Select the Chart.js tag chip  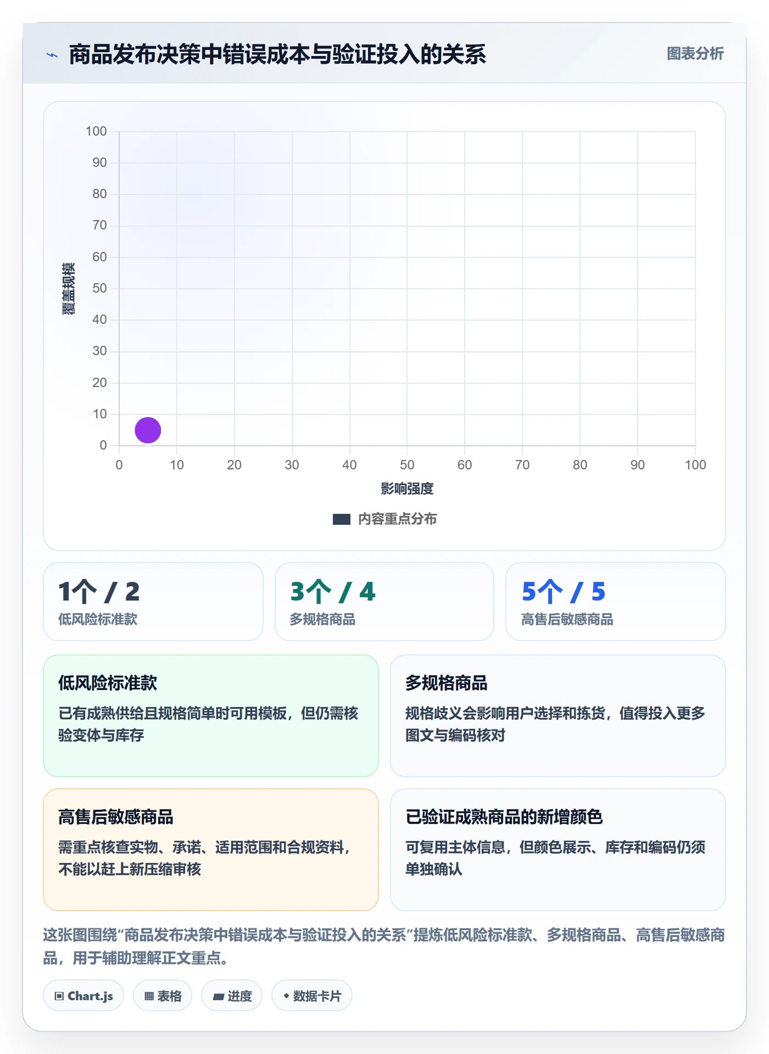[x=83, y=995]
